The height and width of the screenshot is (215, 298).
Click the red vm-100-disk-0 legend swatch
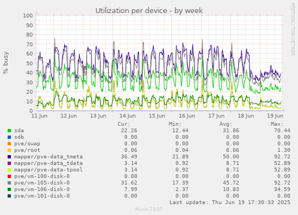pos(9,176)
